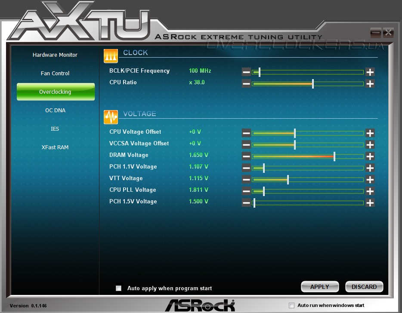
Task: Click Version 0.1.146 text
Action: tap(28, 306)
